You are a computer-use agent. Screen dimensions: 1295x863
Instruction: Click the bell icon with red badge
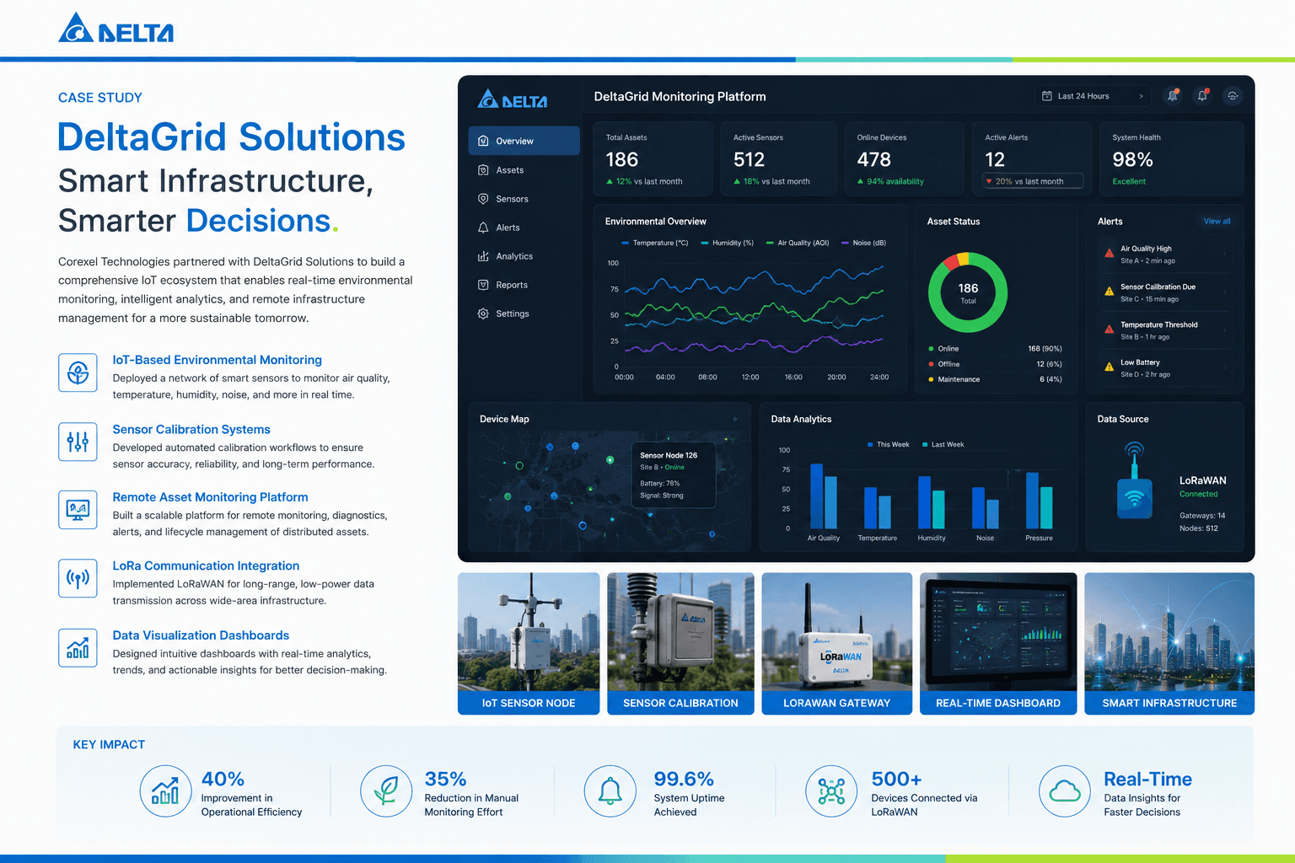[1202, 96]
